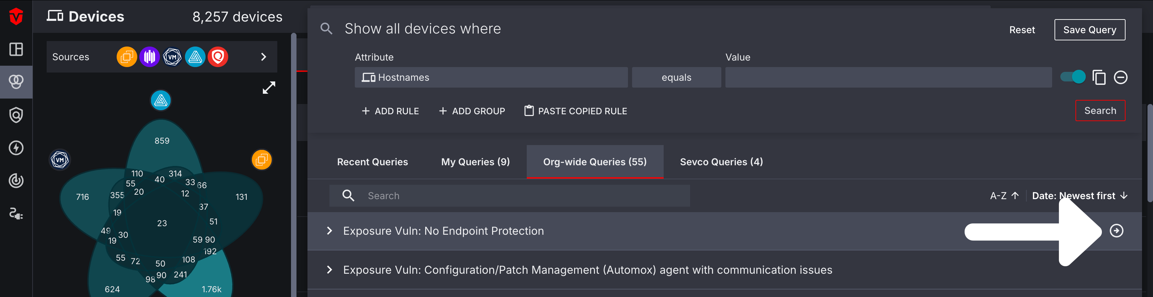The image size is (1153, 297).
Task: Open the equals operator dropdown
Action: click(x=676, y=77)
